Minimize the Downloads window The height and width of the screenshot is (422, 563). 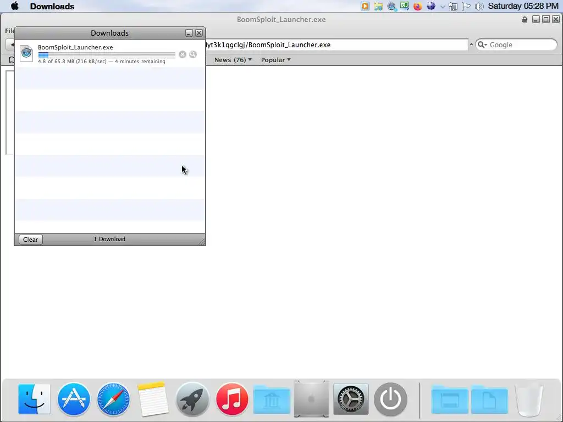189,33
